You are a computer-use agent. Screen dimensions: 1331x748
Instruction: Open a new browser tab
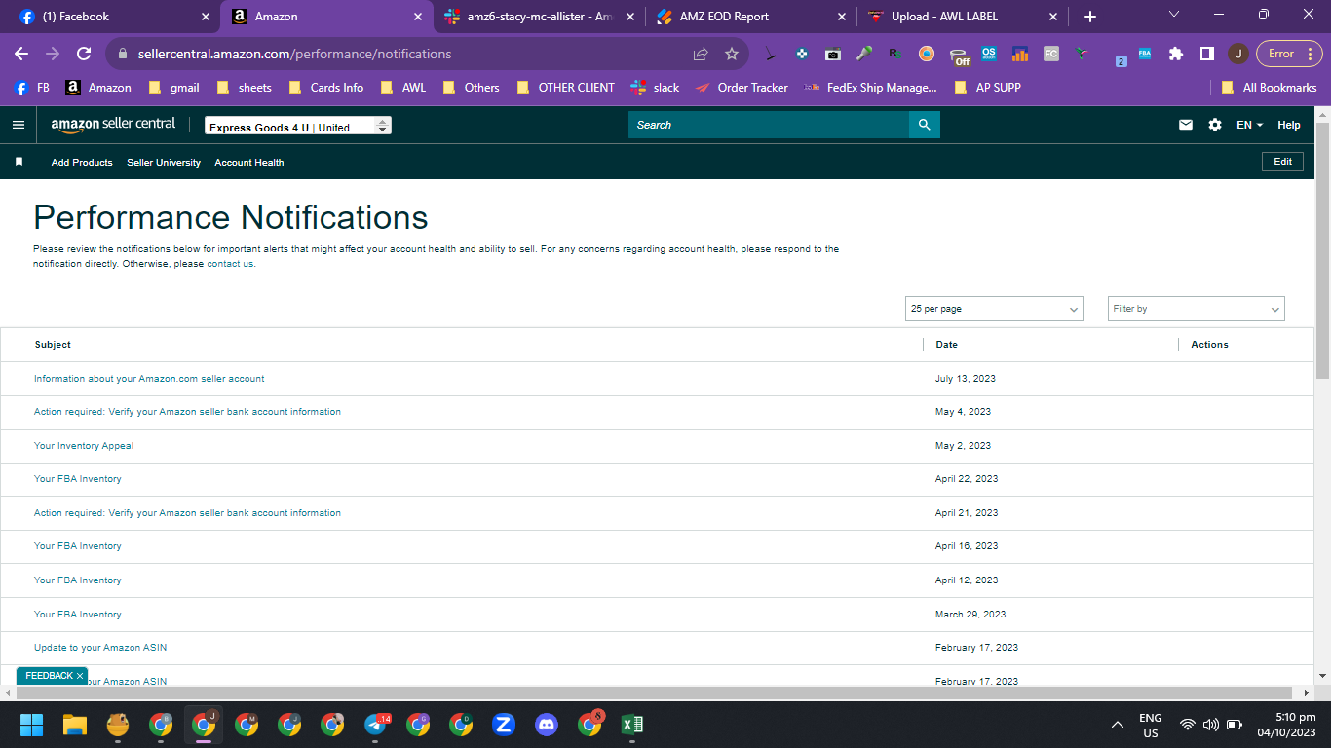(x=1090, y=17)
